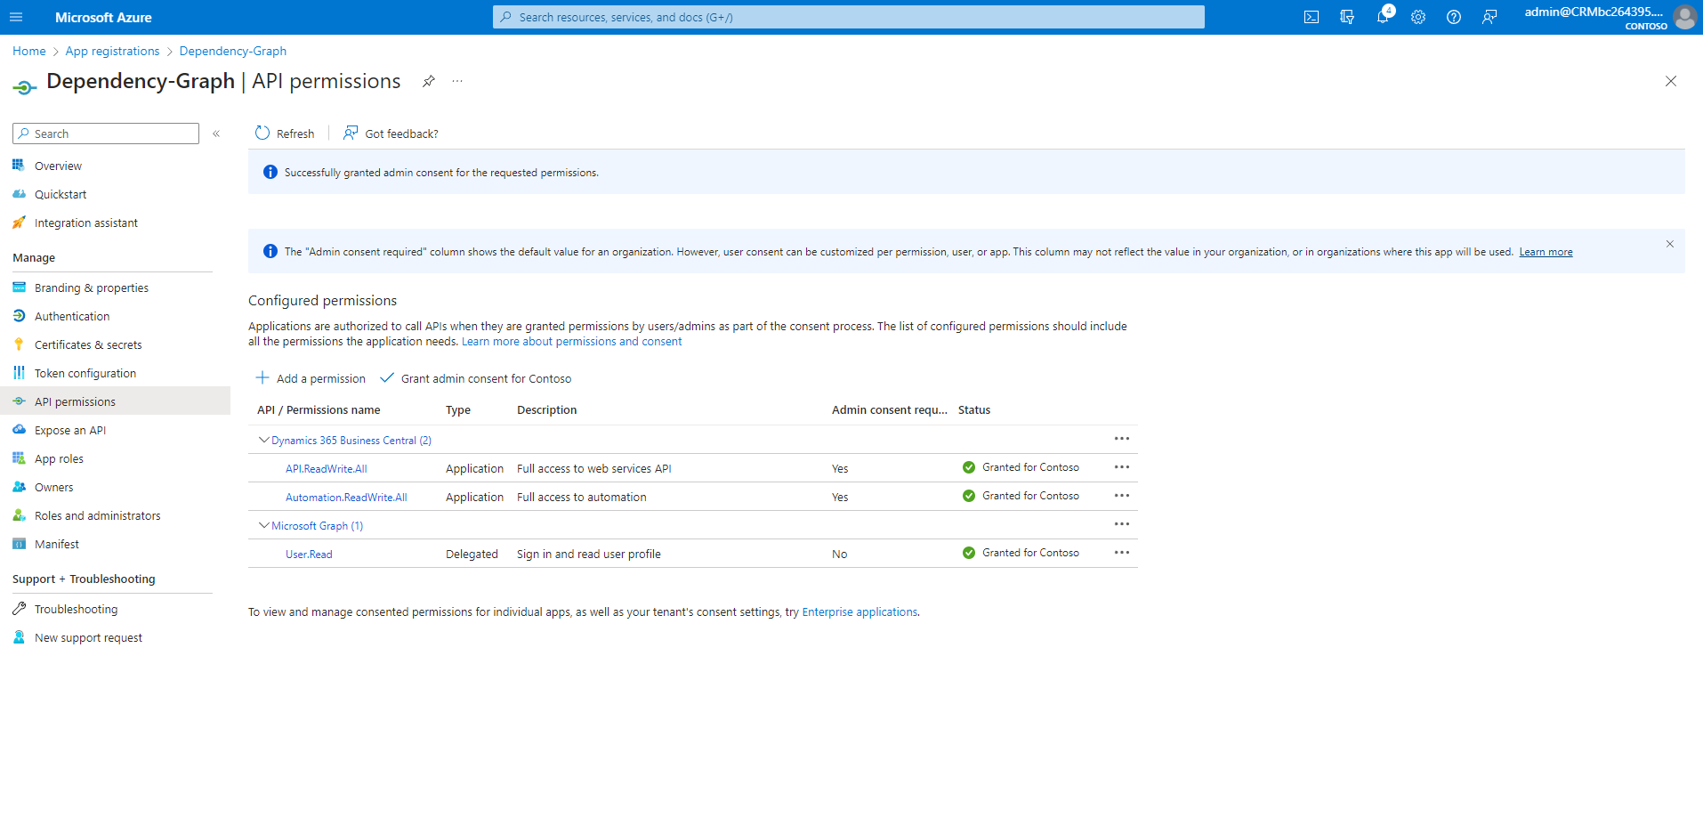The height and width of the screenshot is (826, 1703).
Task: Click the Description column header
Action: coord(547,410)
